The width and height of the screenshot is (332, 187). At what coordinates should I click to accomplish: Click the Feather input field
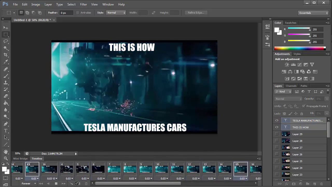click(x=66, y=13)
